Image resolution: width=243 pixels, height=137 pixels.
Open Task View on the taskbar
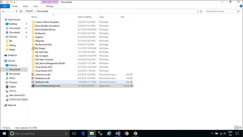tap(74, 134)
